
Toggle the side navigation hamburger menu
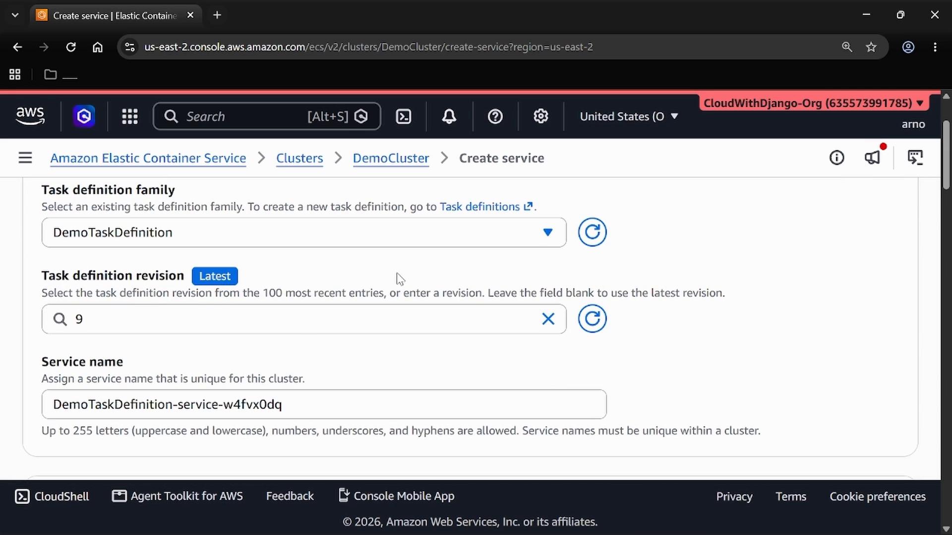(25, 158)
